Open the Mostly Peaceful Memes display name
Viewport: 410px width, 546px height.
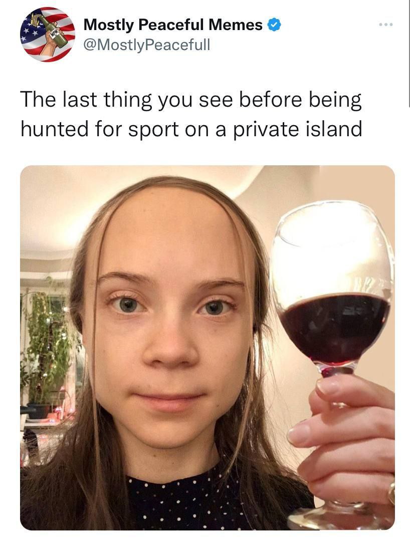173,25
